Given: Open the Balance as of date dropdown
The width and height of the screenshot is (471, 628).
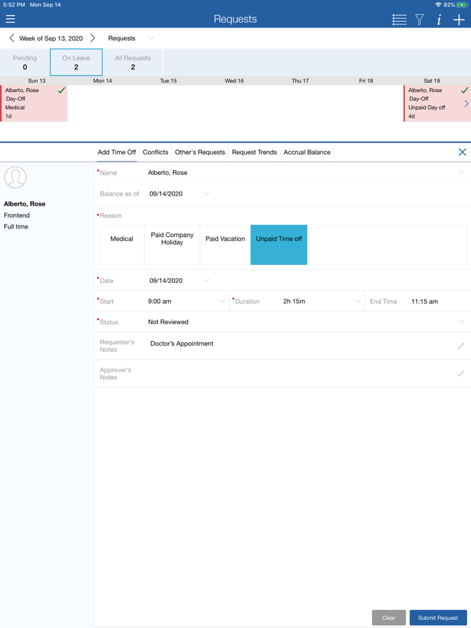Looking at the screenshot, I should click(x=207, y=194).
